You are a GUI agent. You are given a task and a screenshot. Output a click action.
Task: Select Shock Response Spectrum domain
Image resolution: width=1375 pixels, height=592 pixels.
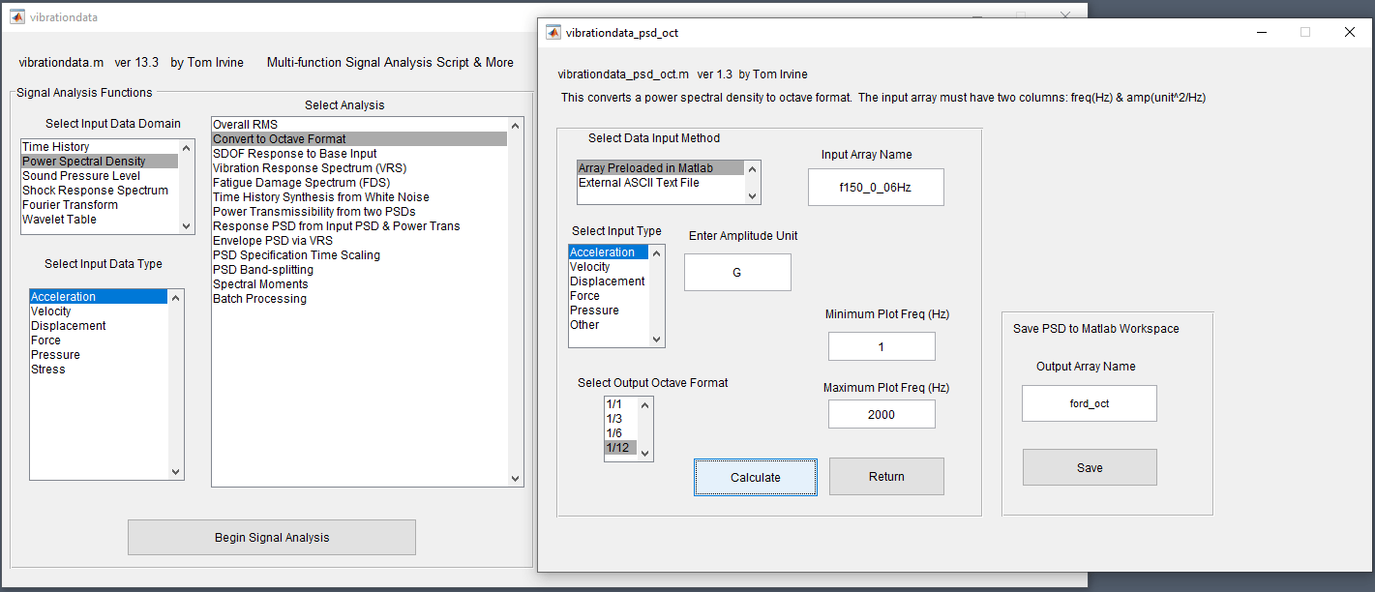[100, 191]
